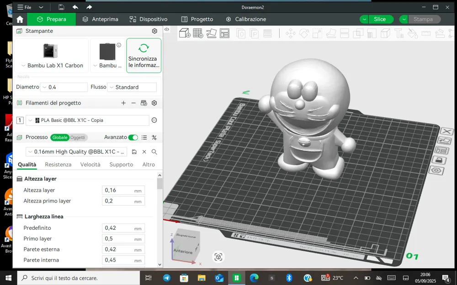
Task: Redo with the right arrow icon
Action: (89, 7)
